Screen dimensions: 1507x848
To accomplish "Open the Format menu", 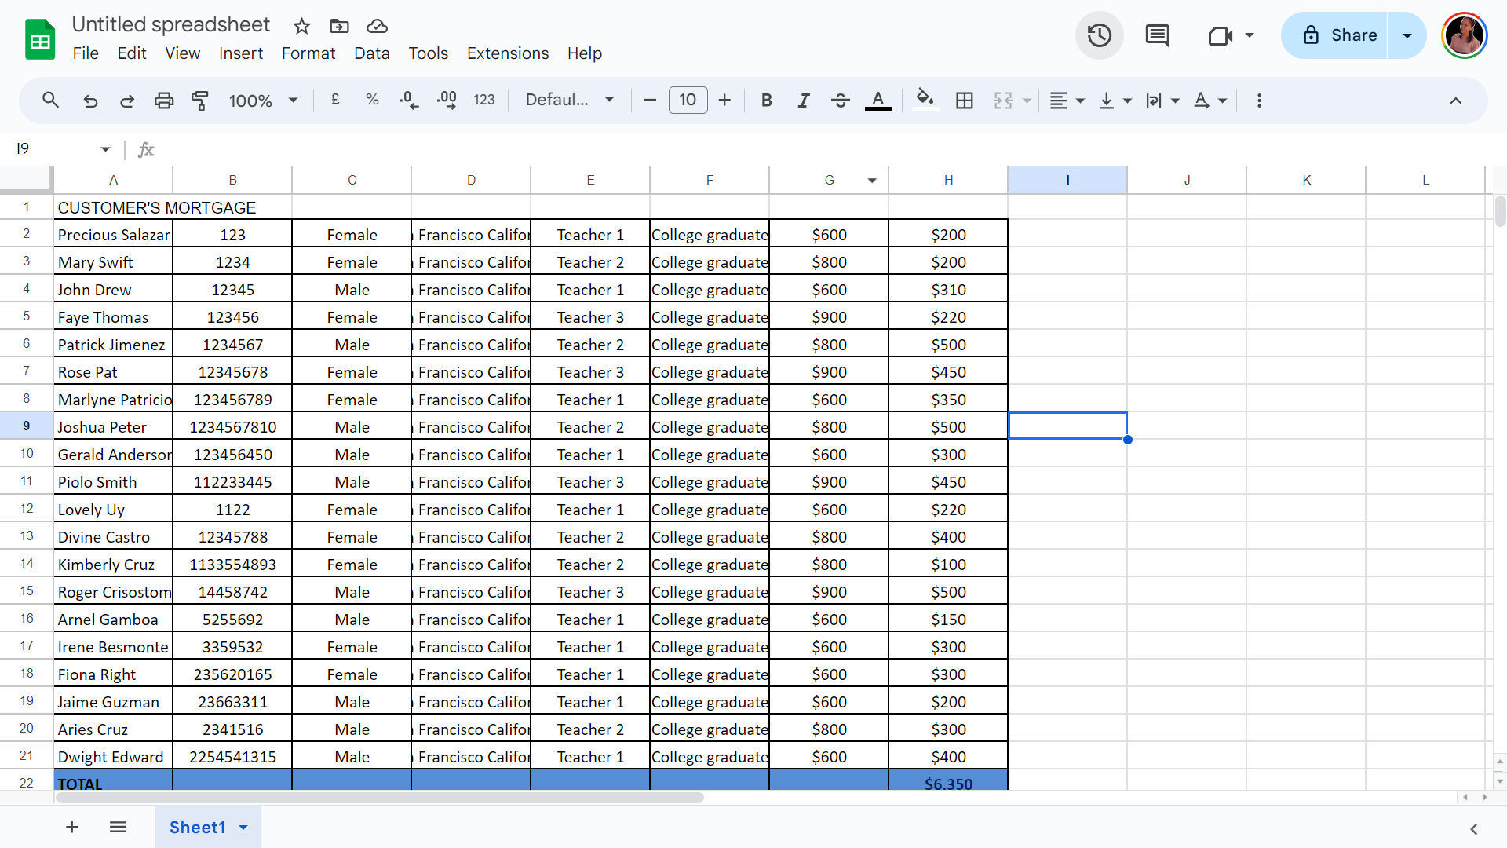I will pos(308,53).
